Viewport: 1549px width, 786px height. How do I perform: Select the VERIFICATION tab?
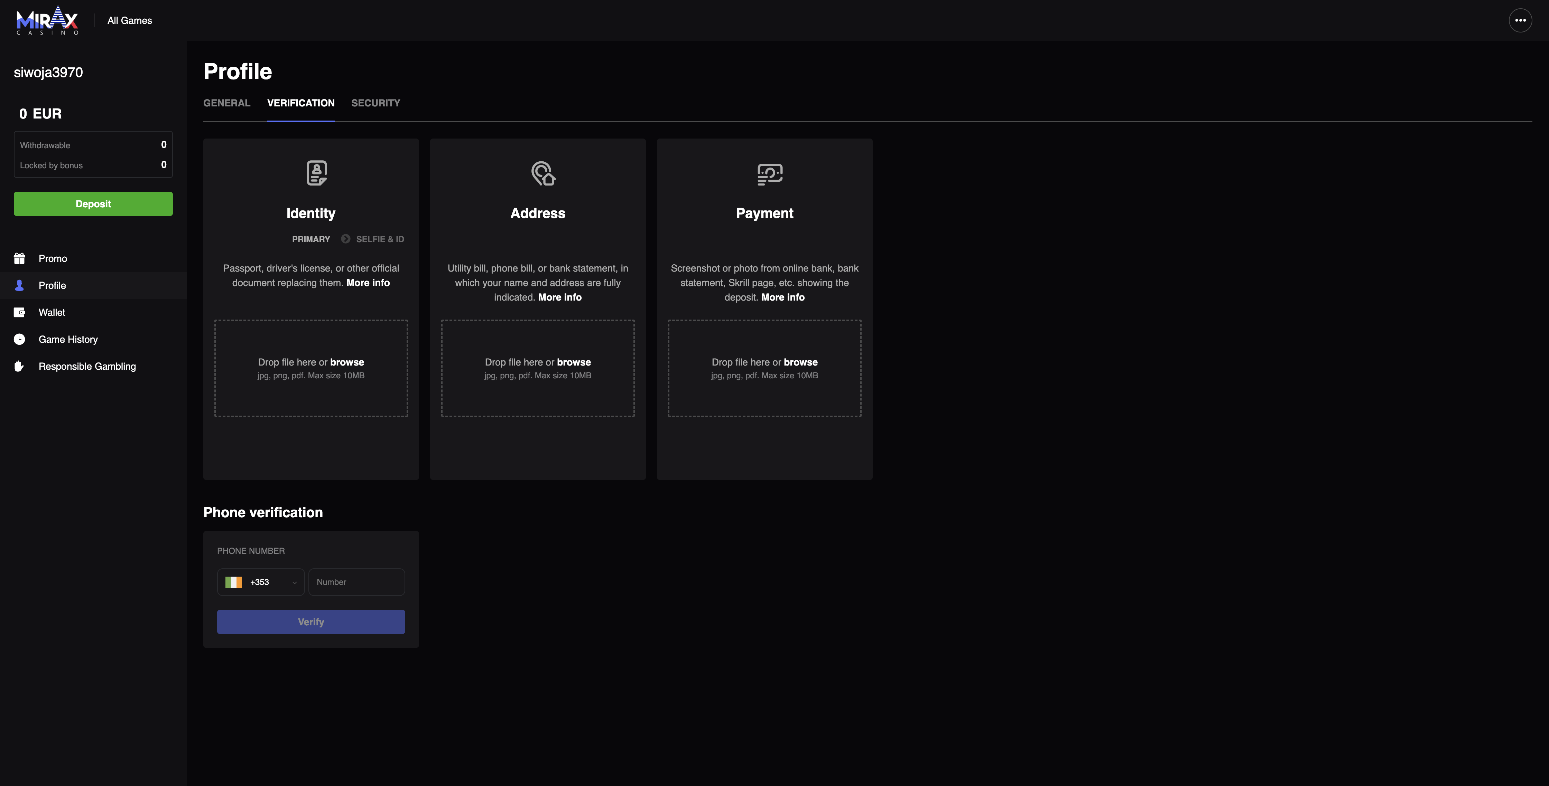tap(301, 103)
